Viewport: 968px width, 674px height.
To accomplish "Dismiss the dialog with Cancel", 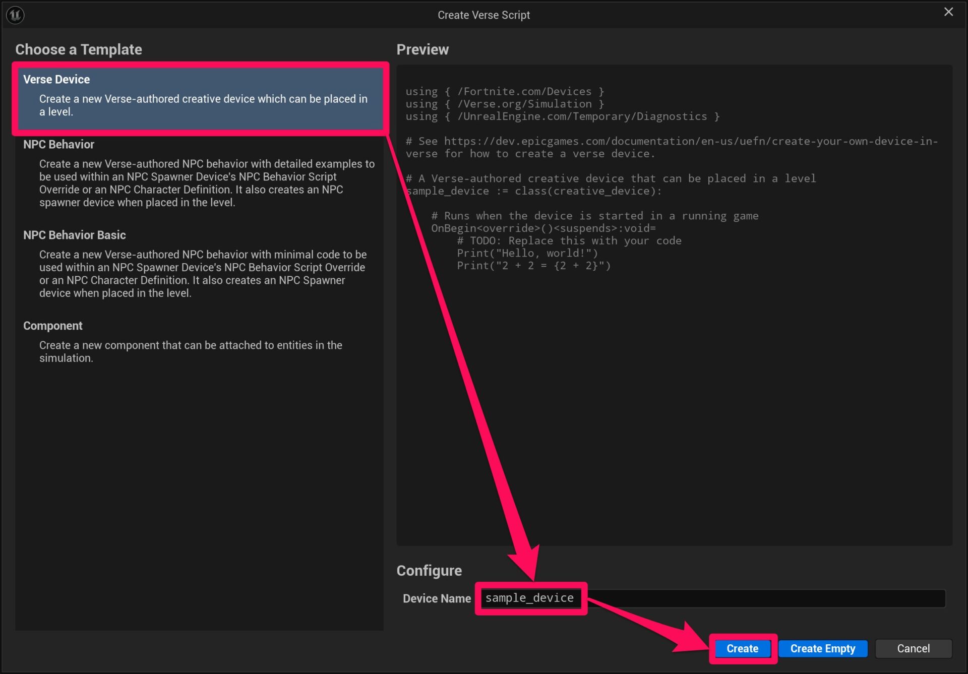I will pos(913,648).
